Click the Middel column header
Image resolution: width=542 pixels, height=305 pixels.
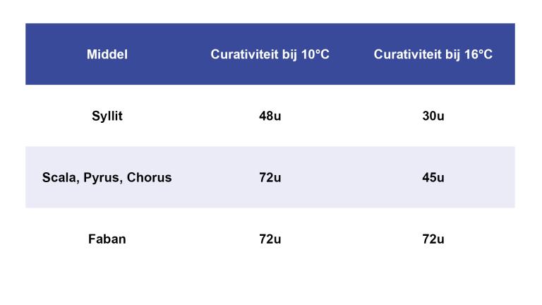107,54
